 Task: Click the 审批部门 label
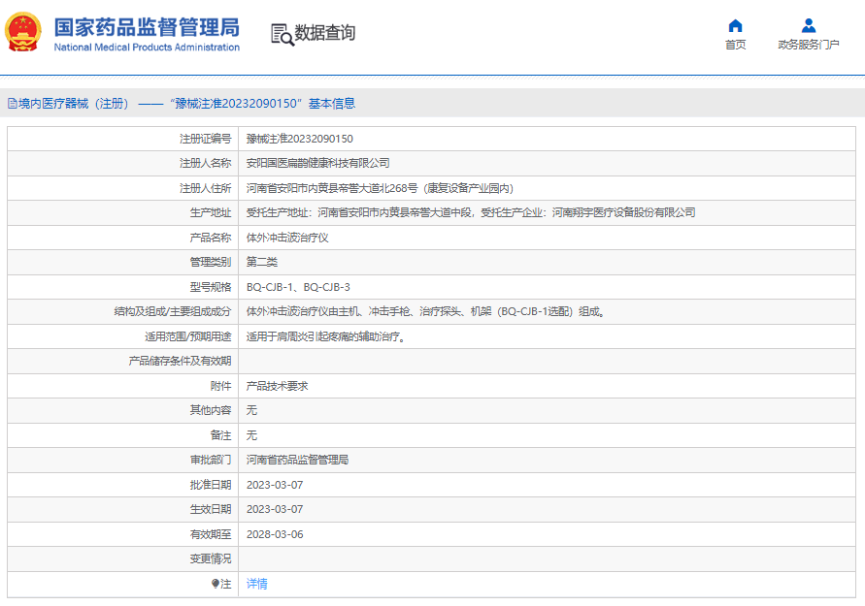click(211, 460)
